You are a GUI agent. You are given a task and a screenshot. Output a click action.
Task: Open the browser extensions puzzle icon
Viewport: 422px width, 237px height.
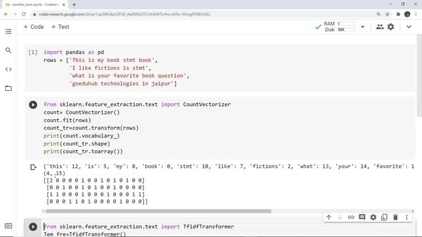point(398,14)
